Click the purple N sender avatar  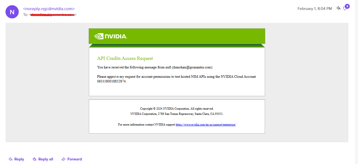12,12
